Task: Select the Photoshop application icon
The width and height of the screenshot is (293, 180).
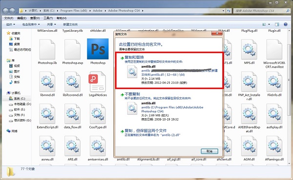Action: coord(98,49)
